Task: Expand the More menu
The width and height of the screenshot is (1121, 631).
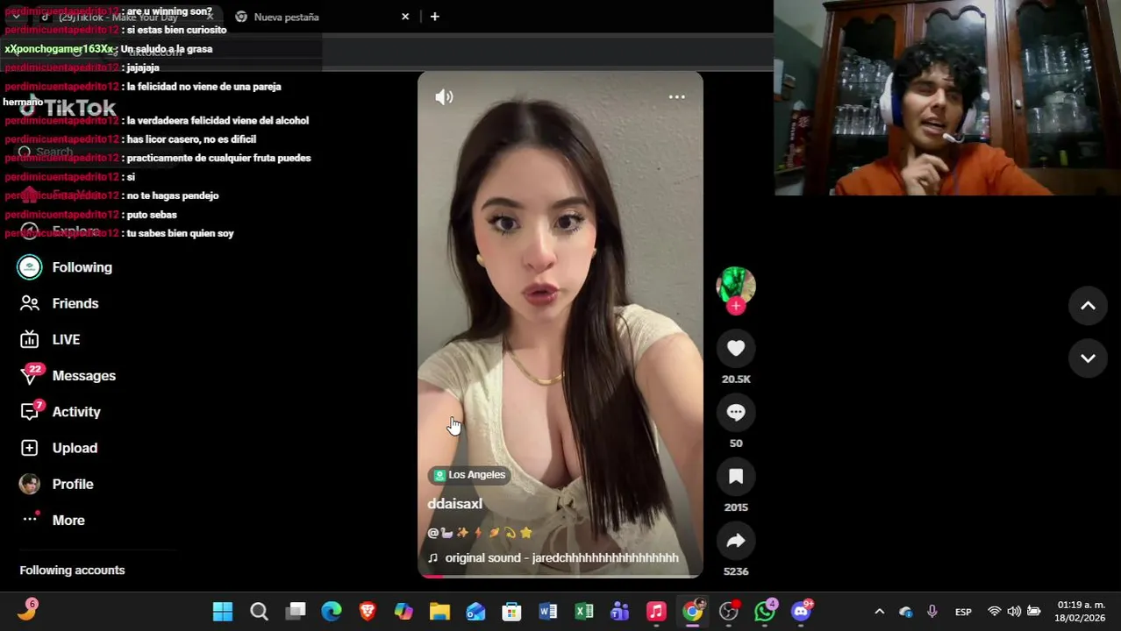Action: [68, 520]
